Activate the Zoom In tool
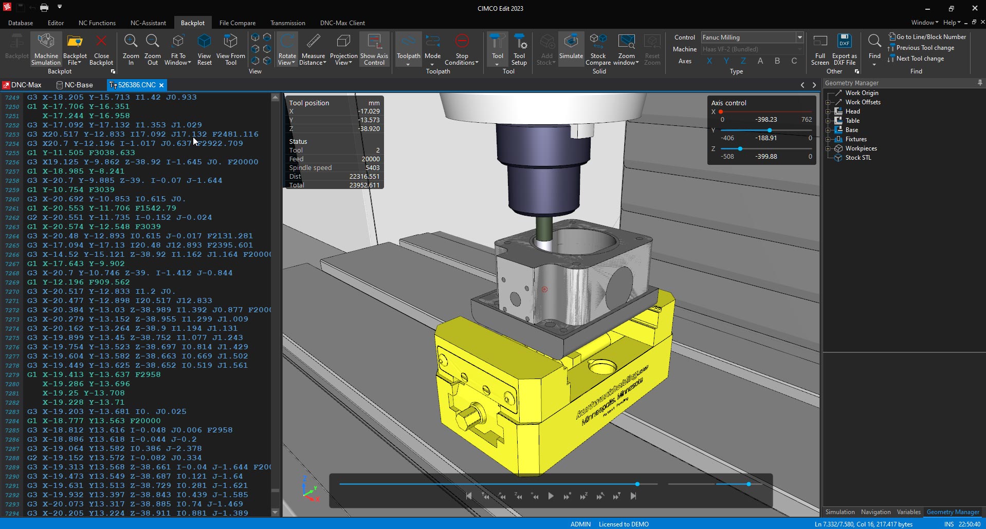The height and width of the screenshot is (529, 986). pos(130,48)
